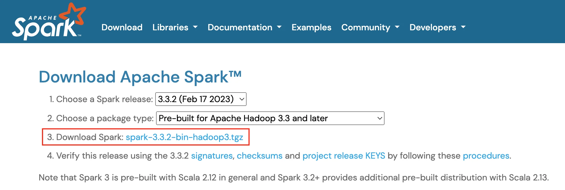Expand the Developers menu

(x=437, y=27)
